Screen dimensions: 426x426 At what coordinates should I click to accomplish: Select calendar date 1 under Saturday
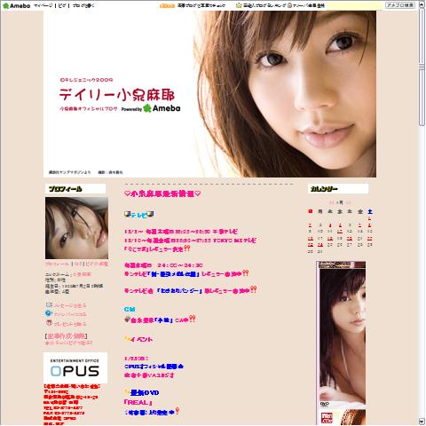click(x=370, y=218)
